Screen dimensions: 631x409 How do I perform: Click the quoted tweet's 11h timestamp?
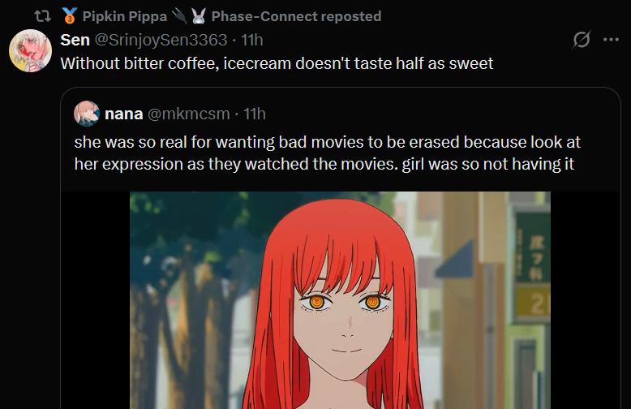[x=255, y=114]
